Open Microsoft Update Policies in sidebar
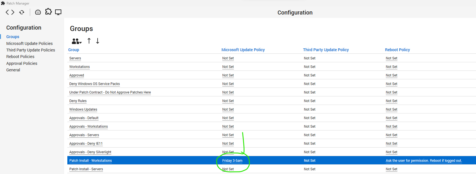476x174 pixels. click(29, 43)
